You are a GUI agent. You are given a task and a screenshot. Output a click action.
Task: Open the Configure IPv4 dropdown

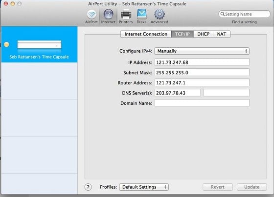click(x=202, y=51)
